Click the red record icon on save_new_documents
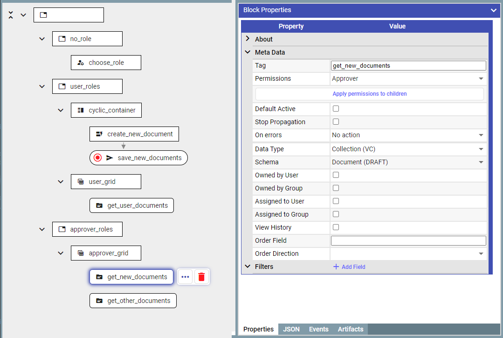 point(97,158)
